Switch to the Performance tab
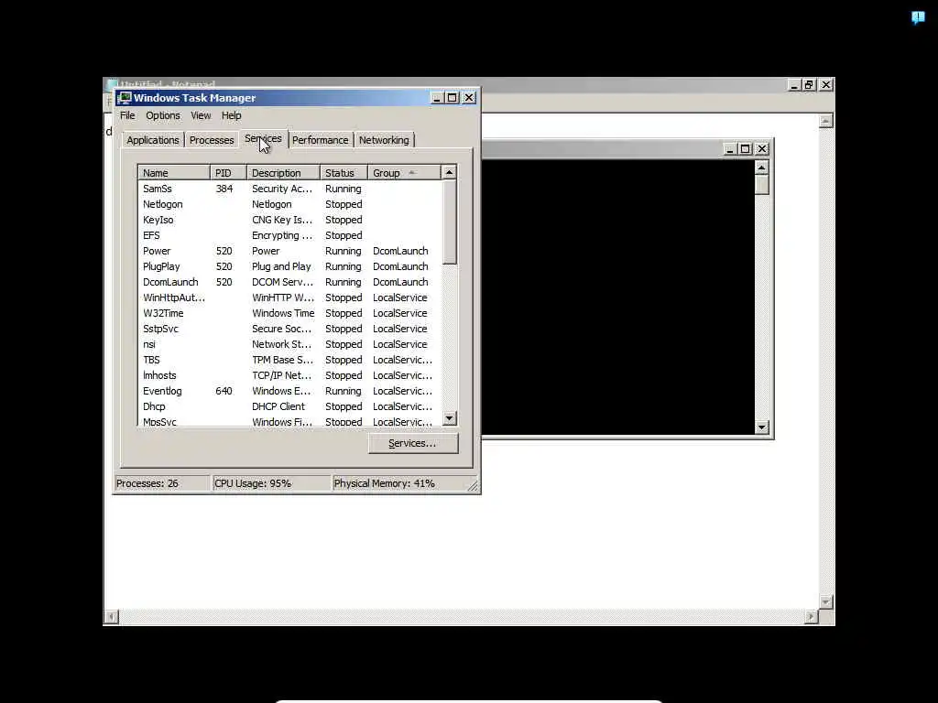Screen dimensions: 938x703 tap(320, 140)
